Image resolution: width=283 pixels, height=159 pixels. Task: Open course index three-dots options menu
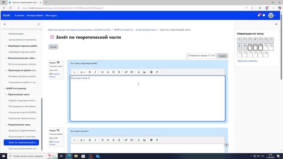tap(38, 24)
